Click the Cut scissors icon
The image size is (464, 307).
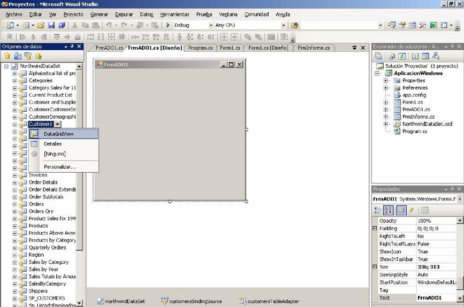coord(74,26)
